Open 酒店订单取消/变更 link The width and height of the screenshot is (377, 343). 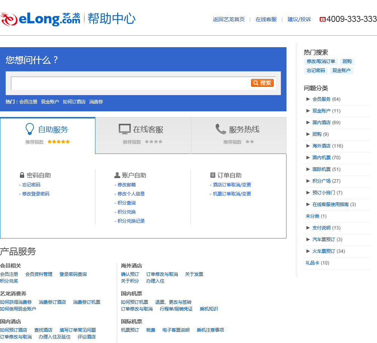coord(232,185)
